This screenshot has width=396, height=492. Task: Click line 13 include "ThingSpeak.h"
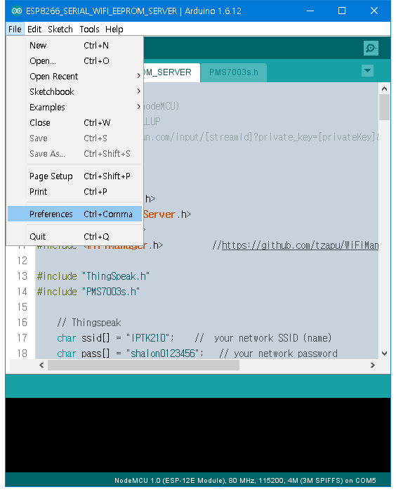click(x=93, y=276)
